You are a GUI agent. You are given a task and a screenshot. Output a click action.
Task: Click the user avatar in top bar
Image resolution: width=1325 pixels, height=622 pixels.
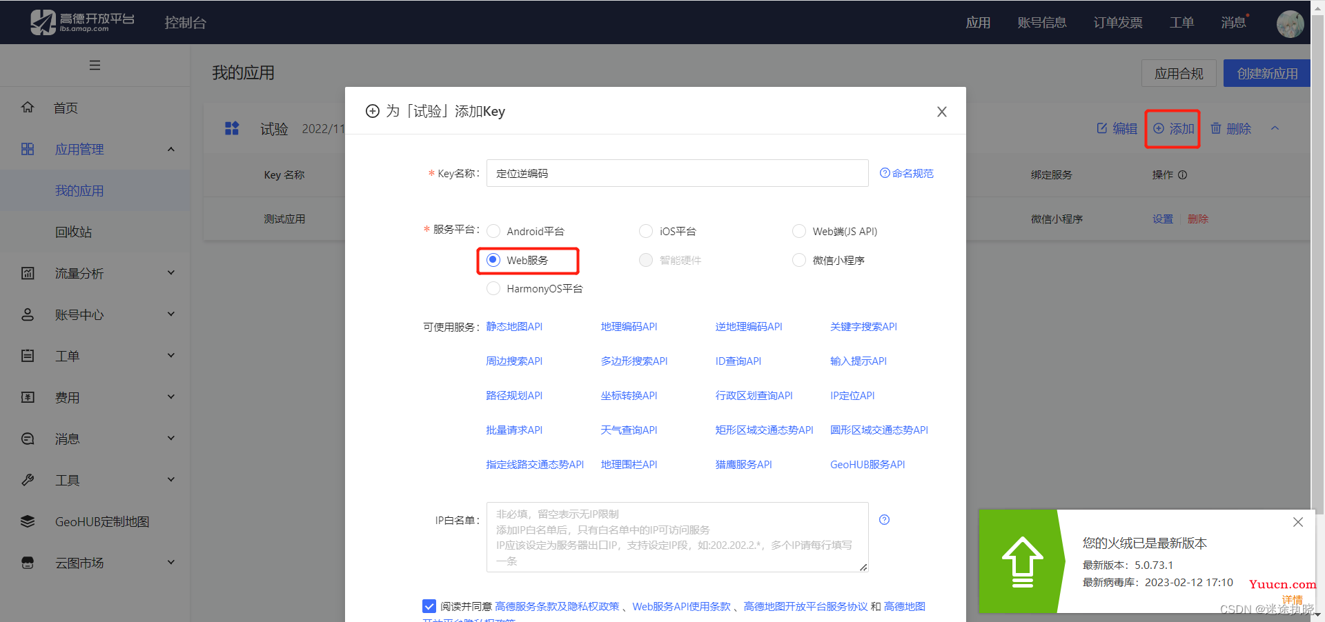click(x=1290, y=23)
